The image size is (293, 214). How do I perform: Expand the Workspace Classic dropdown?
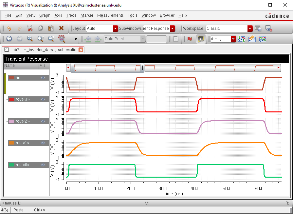(x=250, y=29)
